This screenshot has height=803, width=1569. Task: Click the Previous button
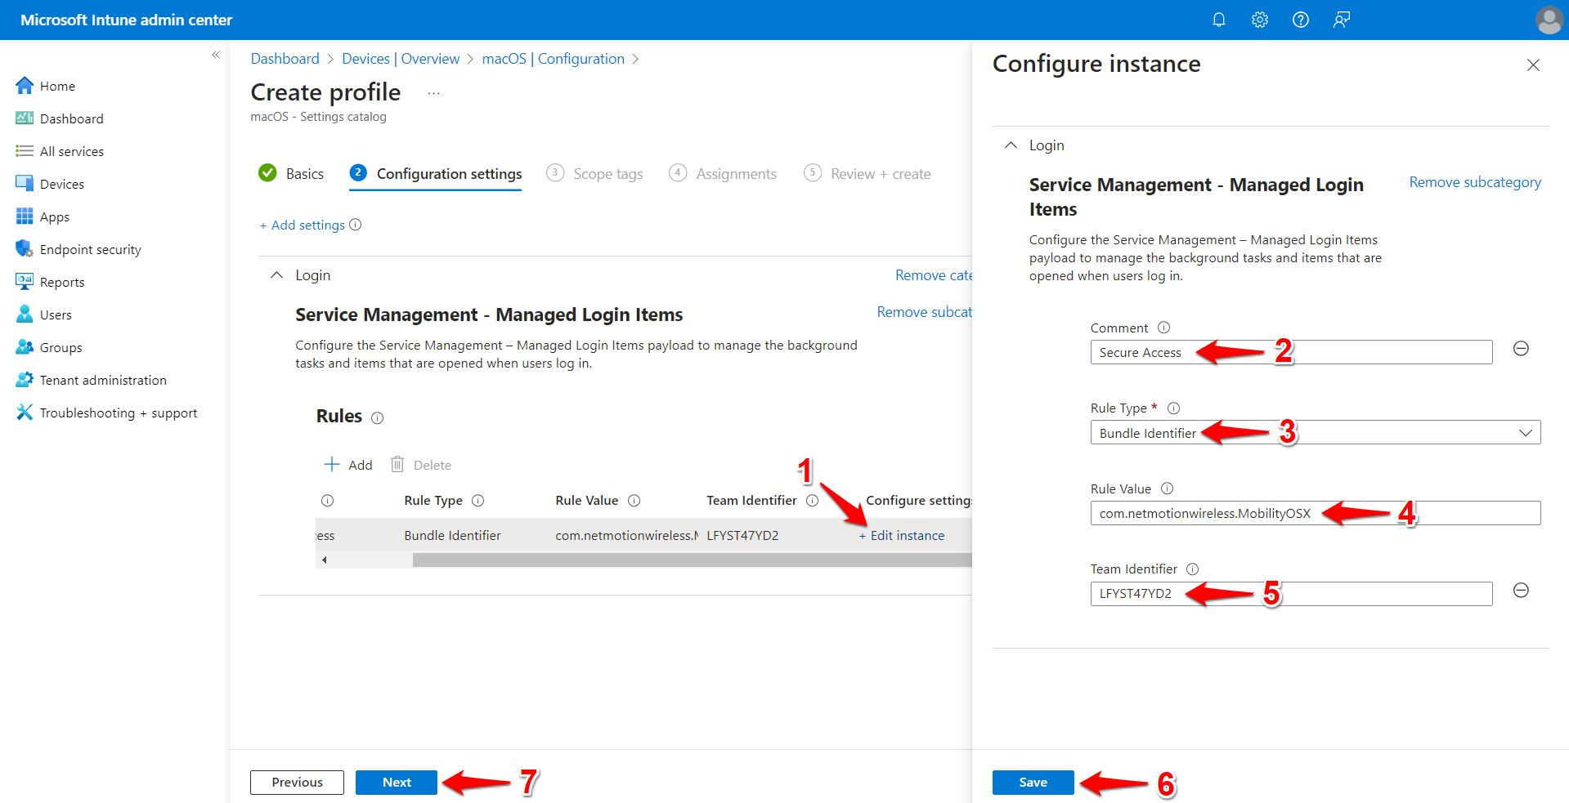click(297, 782)
